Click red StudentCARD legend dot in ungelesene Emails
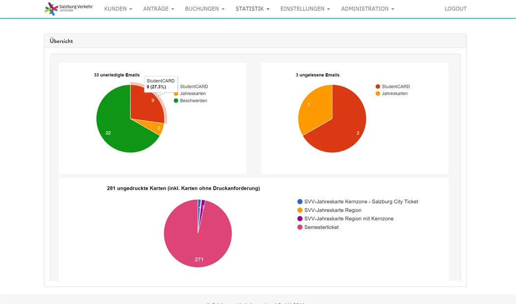 coord(378,87)
